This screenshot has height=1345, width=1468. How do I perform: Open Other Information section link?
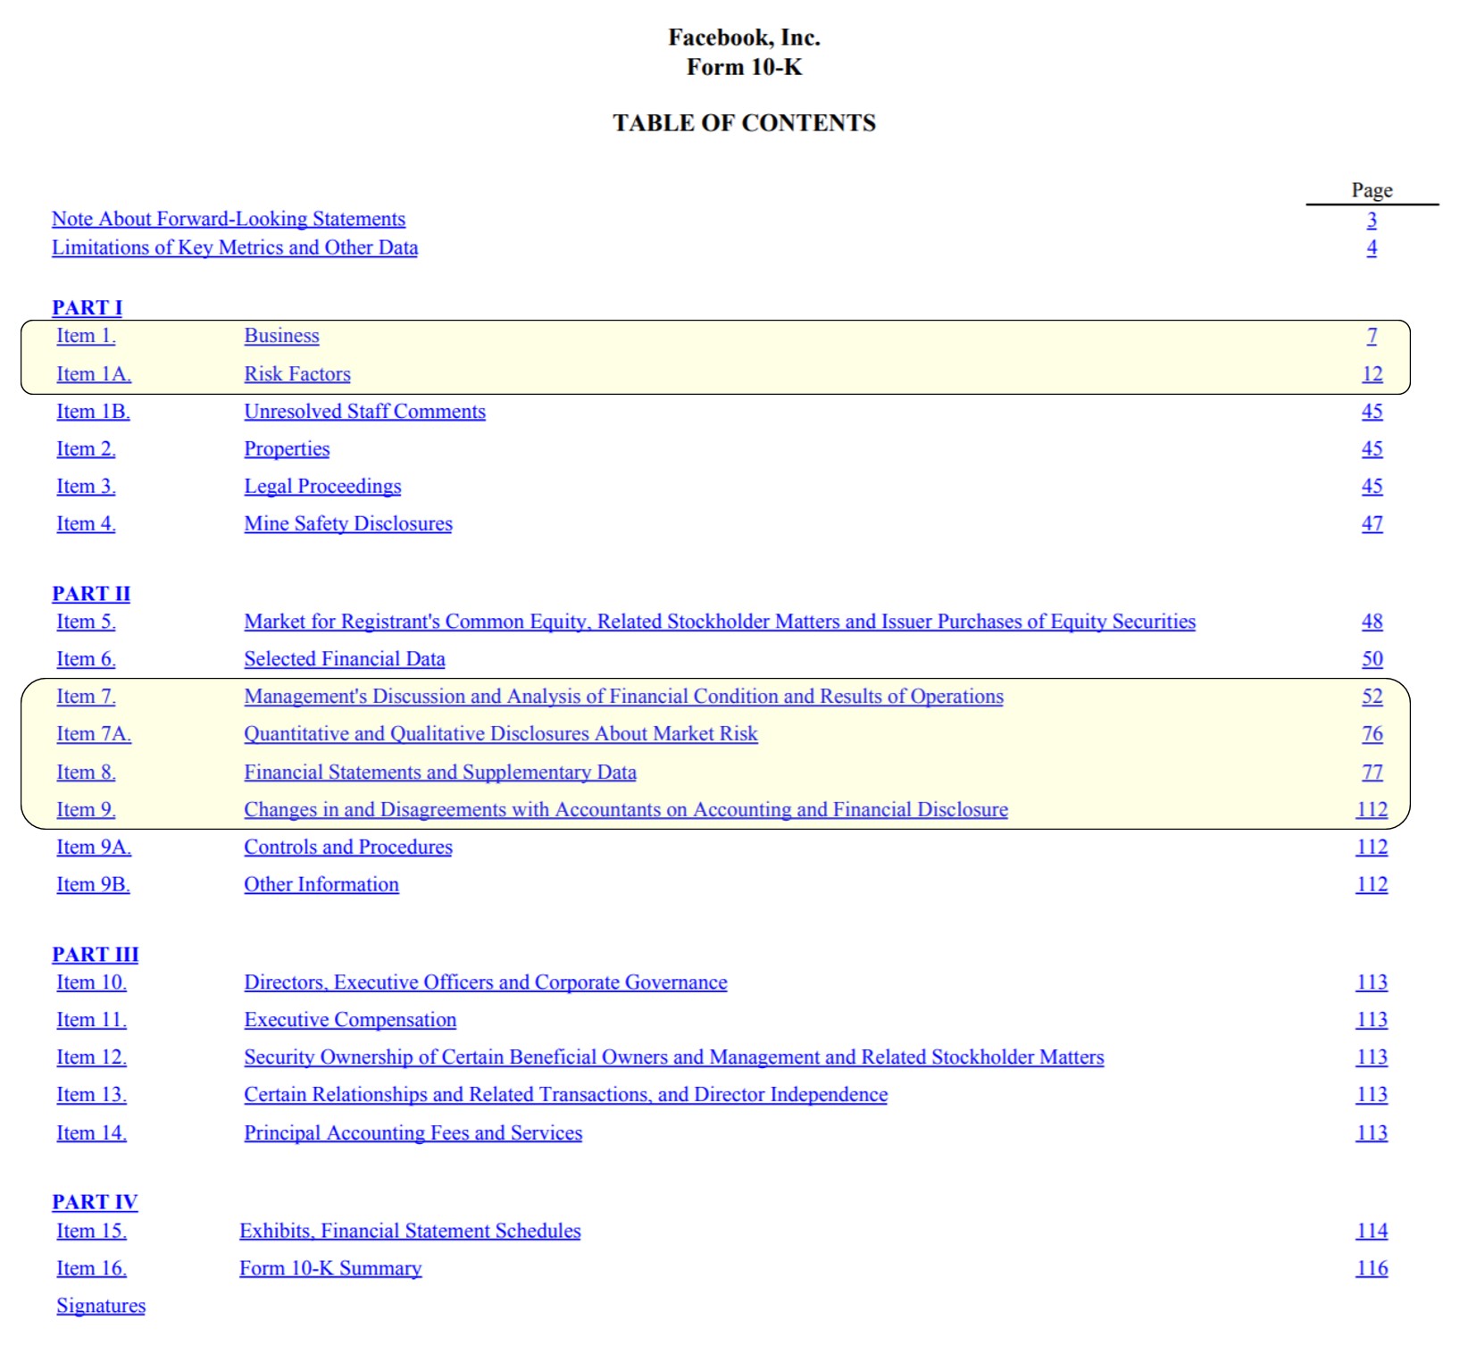321,885
